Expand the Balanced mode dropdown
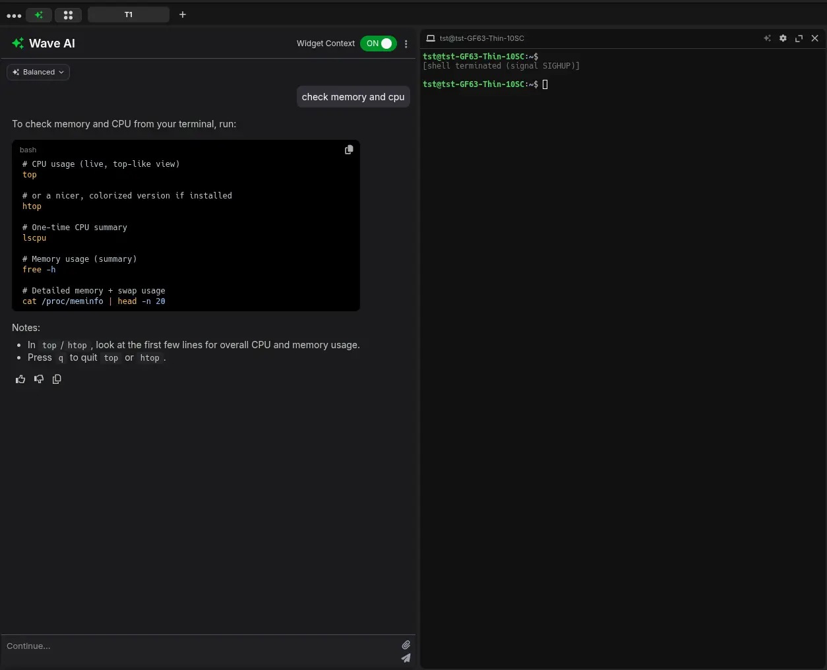 point(38,72)
